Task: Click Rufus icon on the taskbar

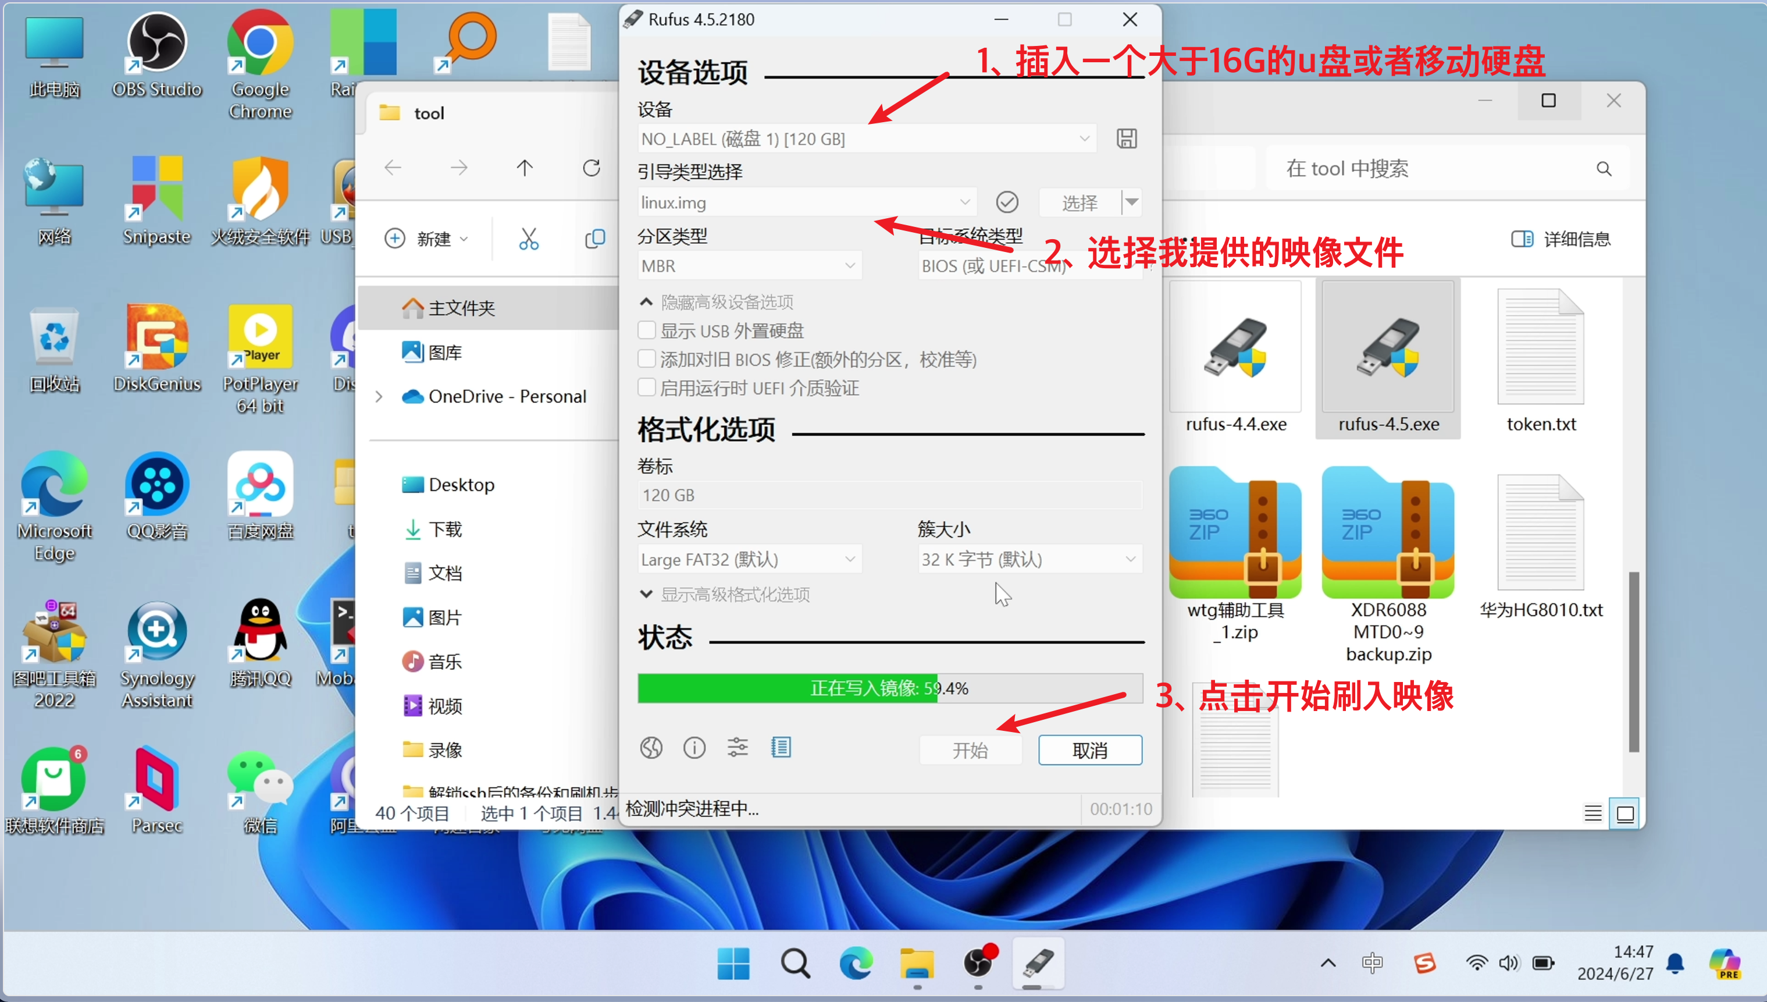Action: point(1037,964)
